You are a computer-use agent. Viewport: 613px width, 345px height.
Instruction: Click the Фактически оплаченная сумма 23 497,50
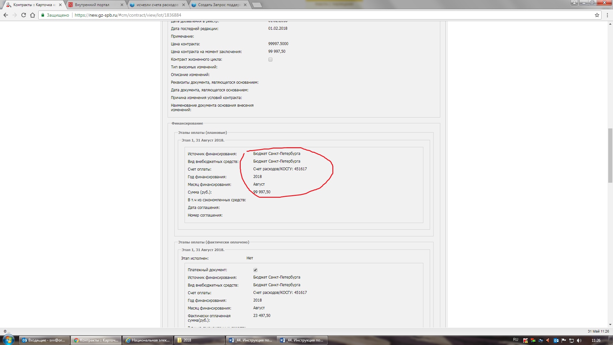(x=262, y=316)
